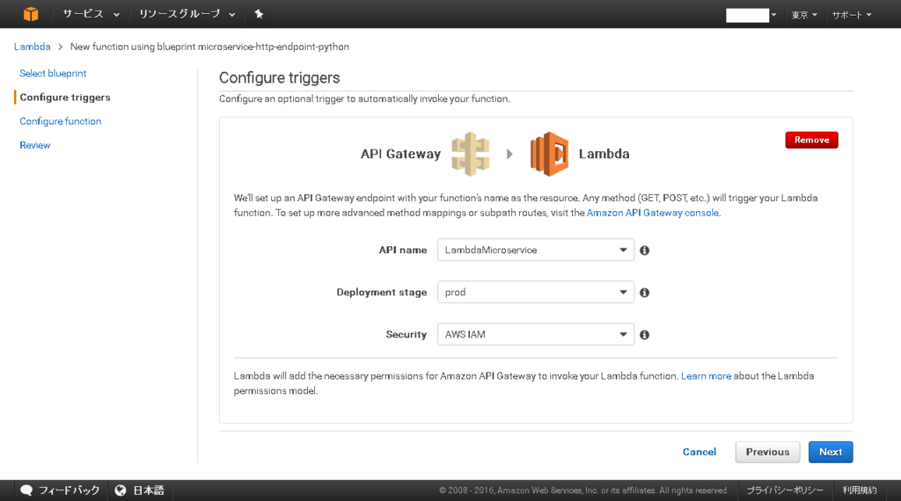The height and width of the screenshot is (501, 901).
Task: Open the Security dropdown showing AWS IAM
Action: pos(536,334)
